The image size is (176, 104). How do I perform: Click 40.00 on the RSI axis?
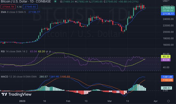pyautogui.click(x=166, y=67)
